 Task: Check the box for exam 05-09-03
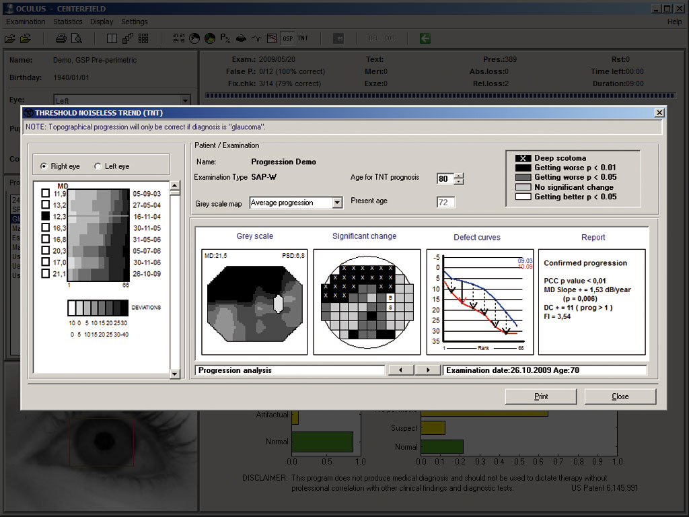coord(45,193)
